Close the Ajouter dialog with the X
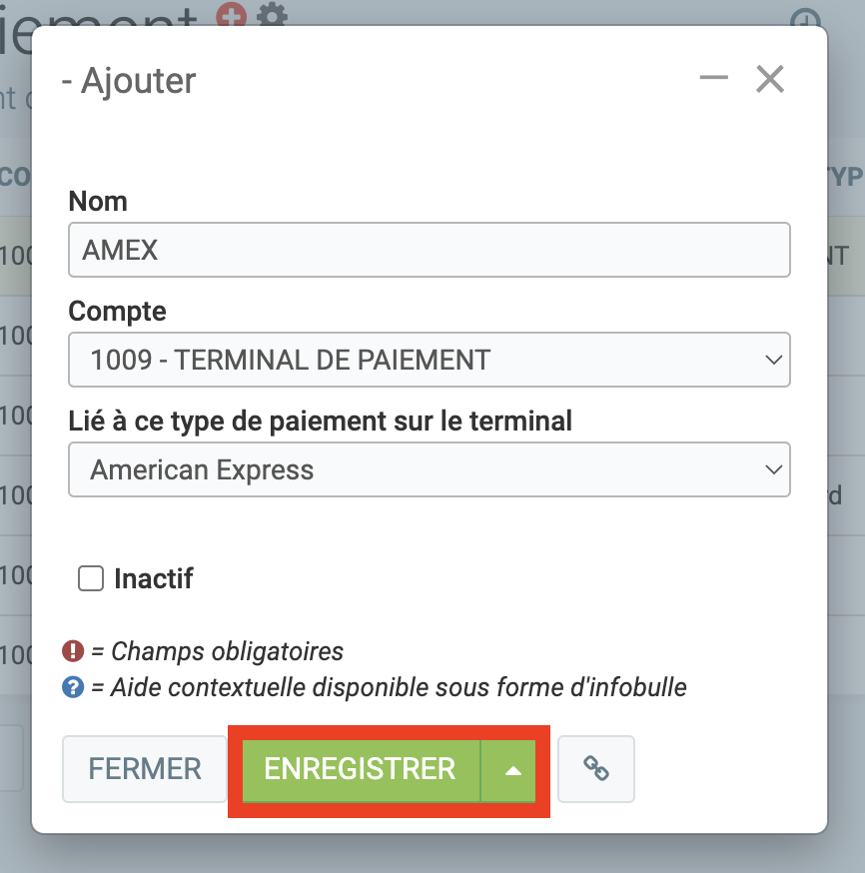This screenshot has height=873, width=865. click(x=770, y=79)
